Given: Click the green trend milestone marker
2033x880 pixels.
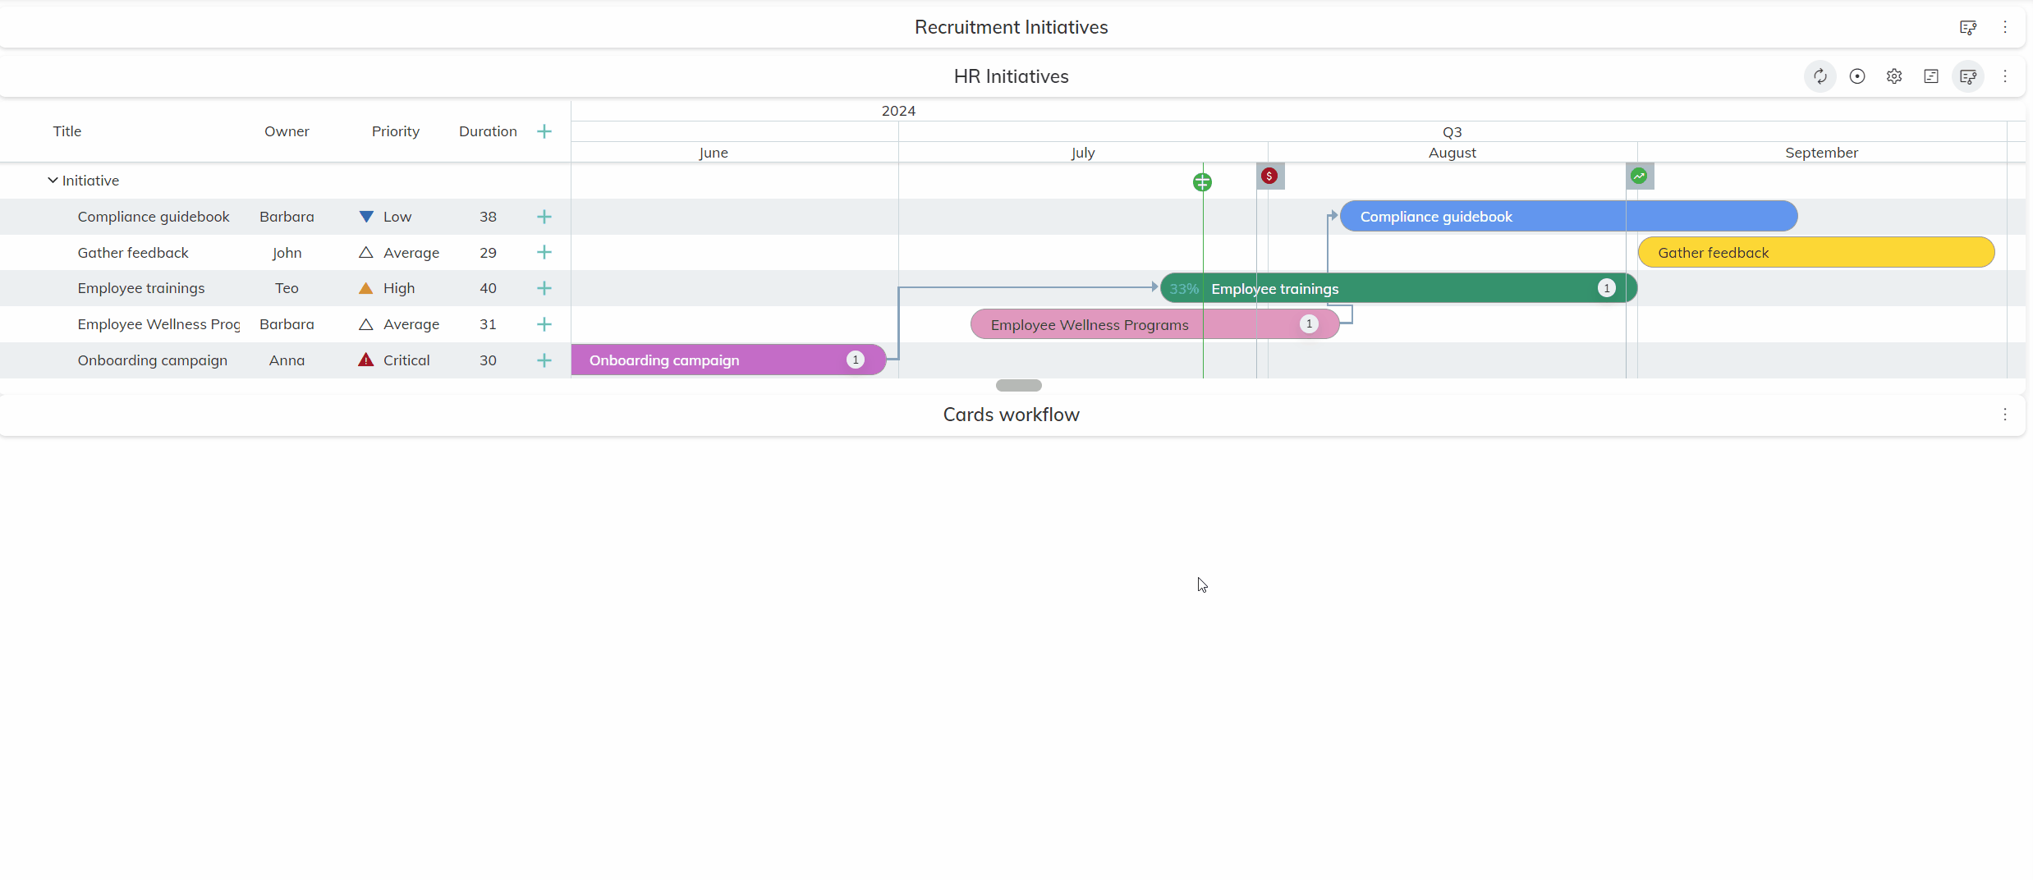Looking at the screenshot, I should pos(1639,176).
